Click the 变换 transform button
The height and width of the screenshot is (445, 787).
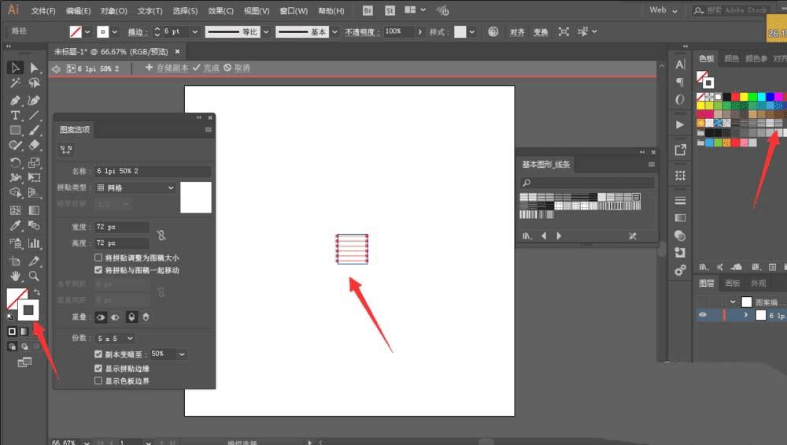tap(541, 32)
